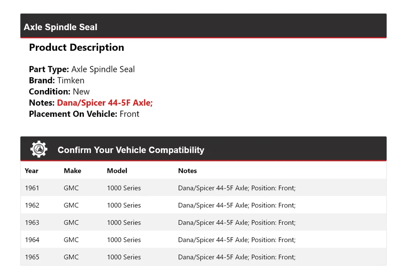Screen dimensions: 407x279
Task: Click the 1963 year row cell
Action: (x=32, y=223)
